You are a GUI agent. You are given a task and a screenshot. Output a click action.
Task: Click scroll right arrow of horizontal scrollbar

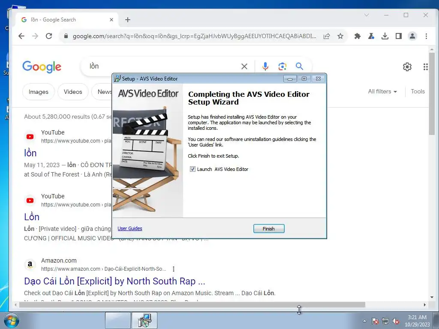pos(425,305)
